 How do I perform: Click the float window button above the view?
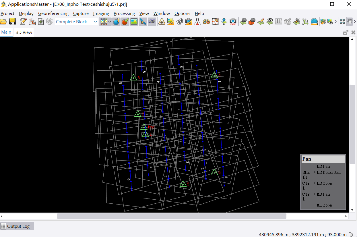tap(346, 32)
